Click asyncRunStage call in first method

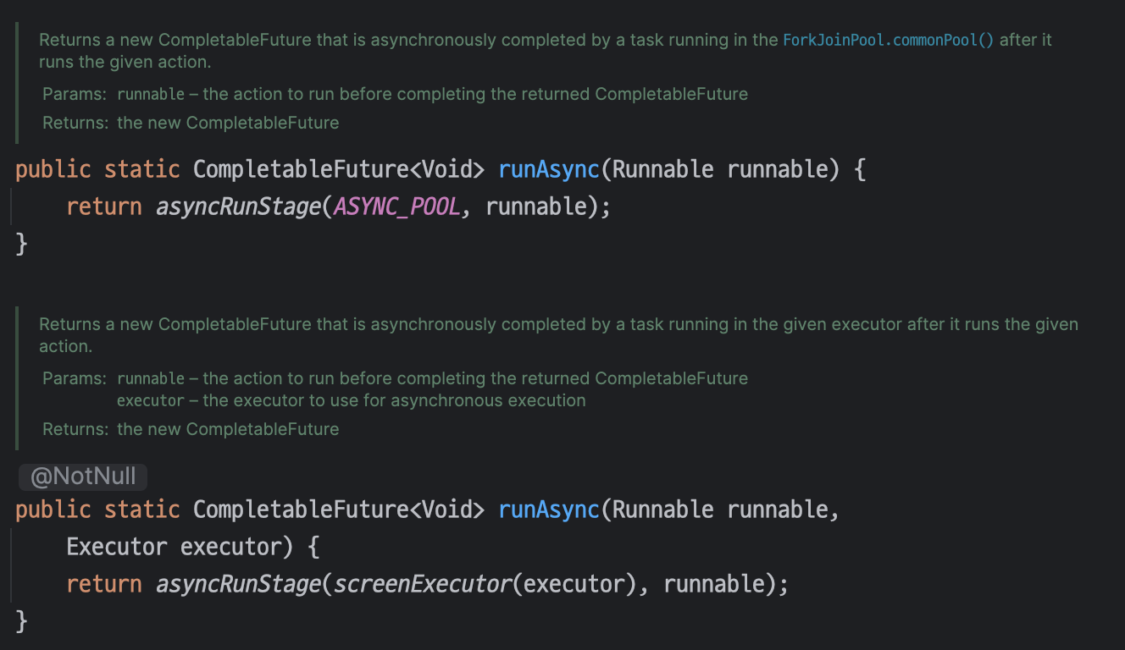coord(238,207)
